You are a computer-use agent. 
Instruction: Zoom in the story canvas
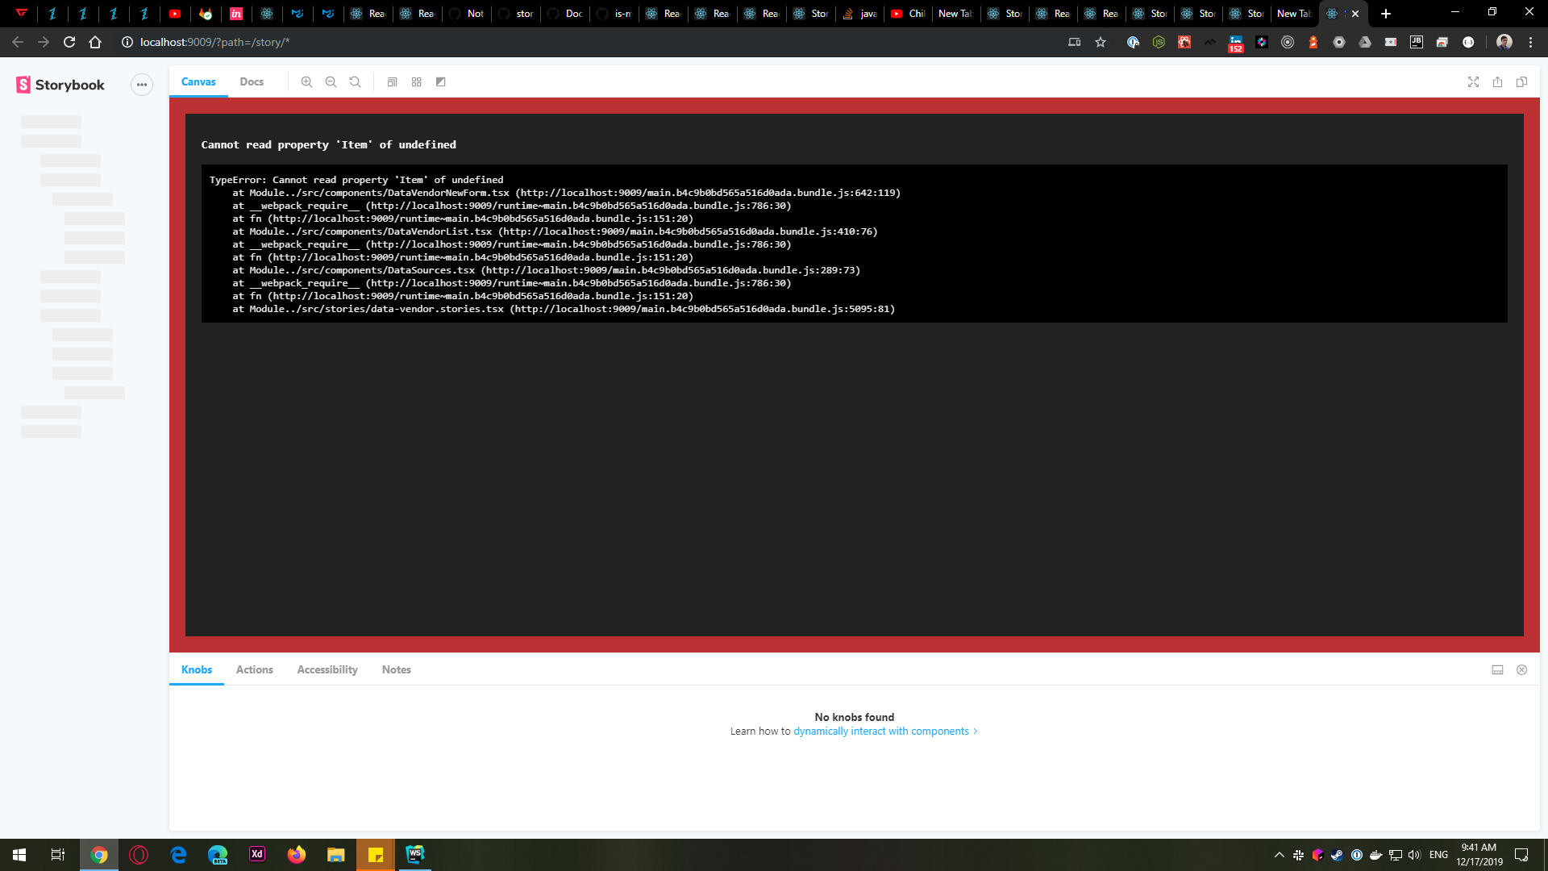[x=307, y=81]
